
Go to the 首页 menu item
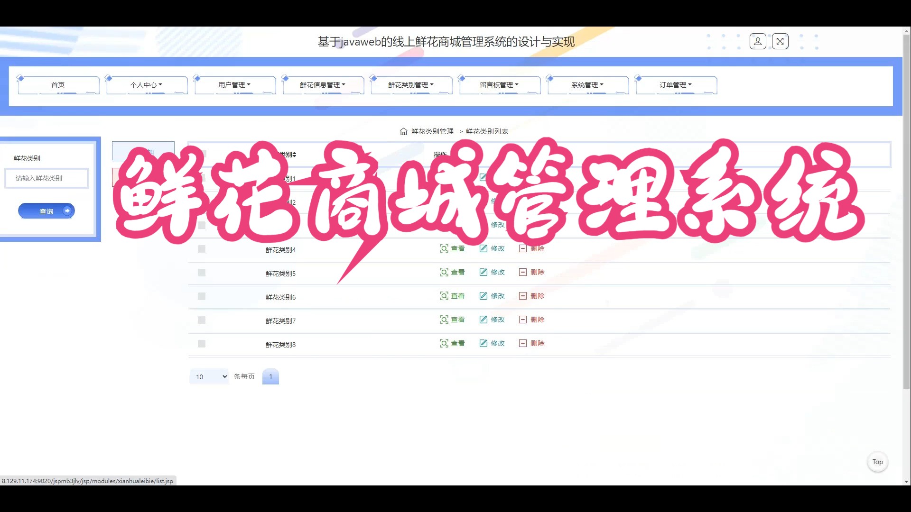coord(58,85)
